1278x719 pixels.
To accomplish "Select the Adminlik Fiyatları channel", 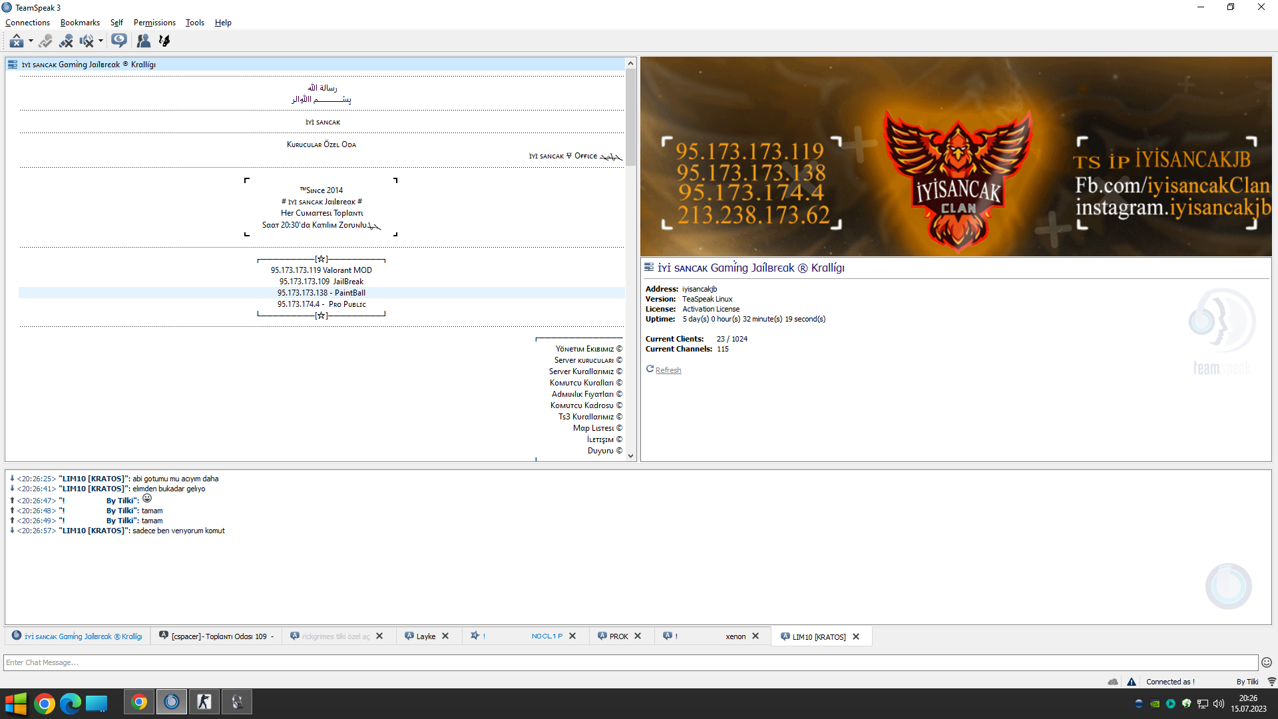I will pos(321,394).
